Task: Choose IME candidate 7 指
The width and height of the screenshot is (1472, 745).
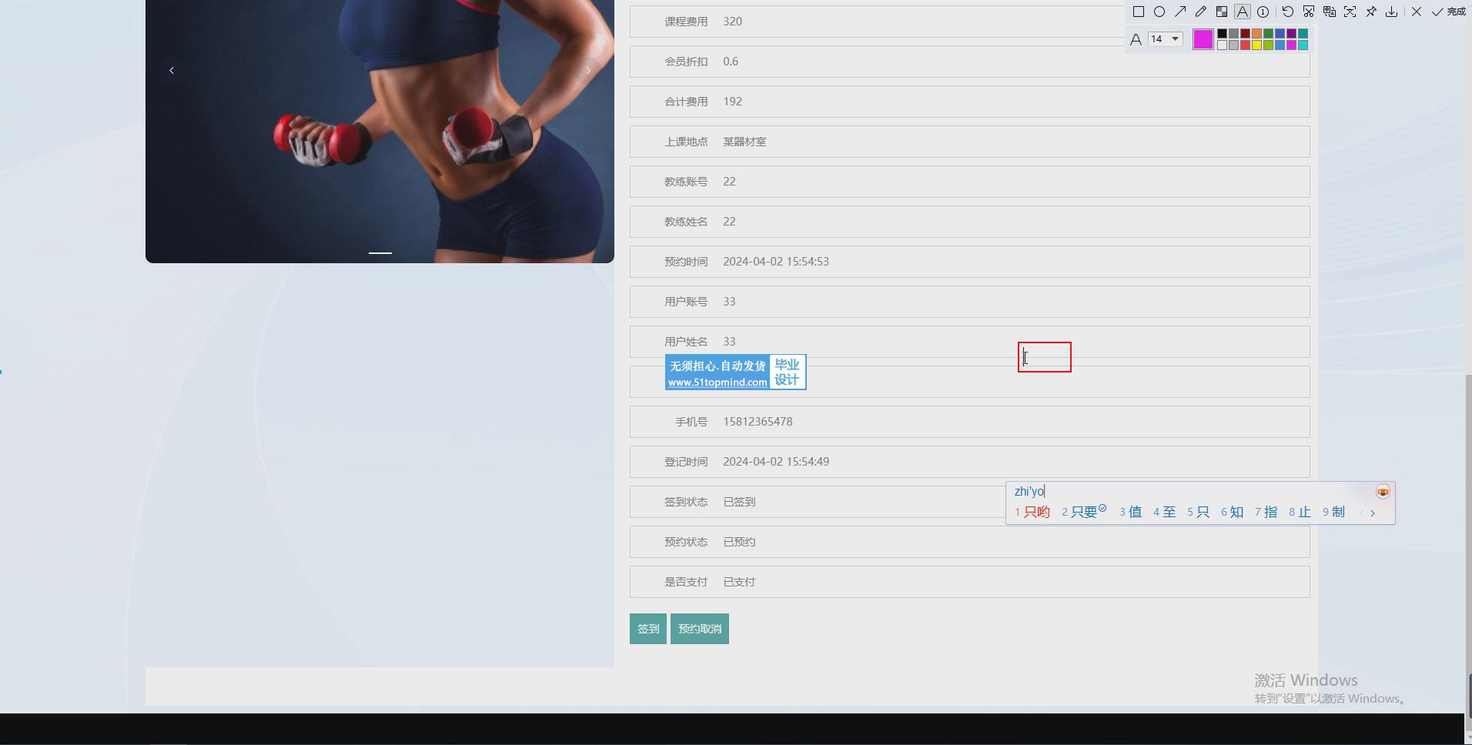Action: click(1266, 512)
